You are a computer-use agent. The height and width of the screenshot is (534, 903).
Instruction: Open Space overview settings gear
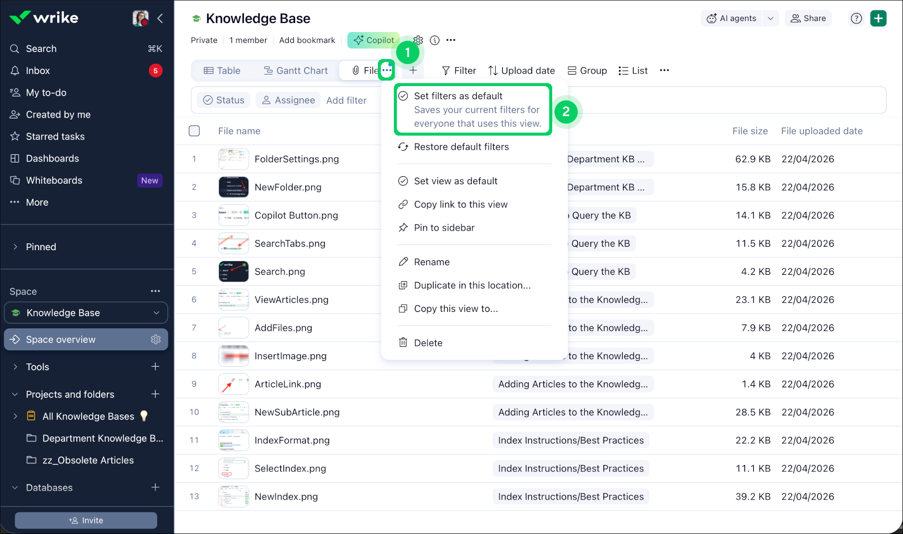click(156, 339)
